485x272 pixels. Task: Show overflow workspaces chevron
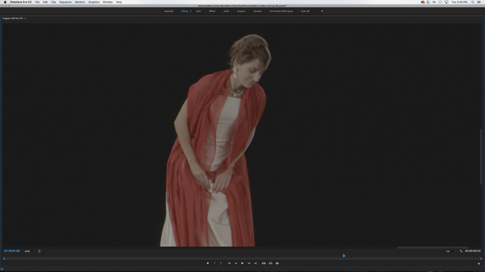(322, 11)
